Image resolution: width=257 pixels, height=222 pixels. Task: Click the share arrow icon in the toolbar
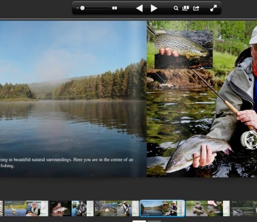coord(196,8)
